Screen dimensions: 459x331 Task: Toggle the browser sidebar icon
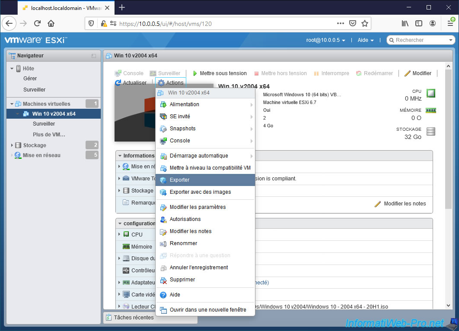coord(419,23)
